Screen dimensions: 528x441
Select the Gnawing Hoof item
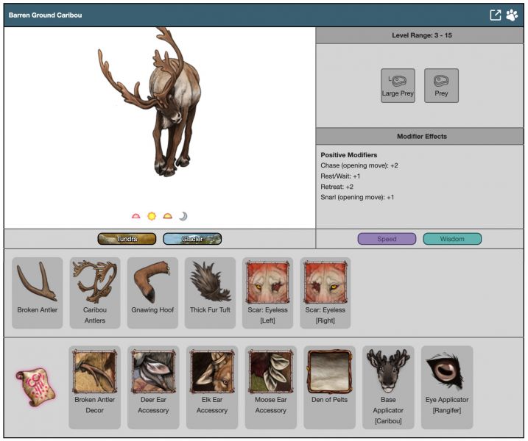(x=152, y=292)
